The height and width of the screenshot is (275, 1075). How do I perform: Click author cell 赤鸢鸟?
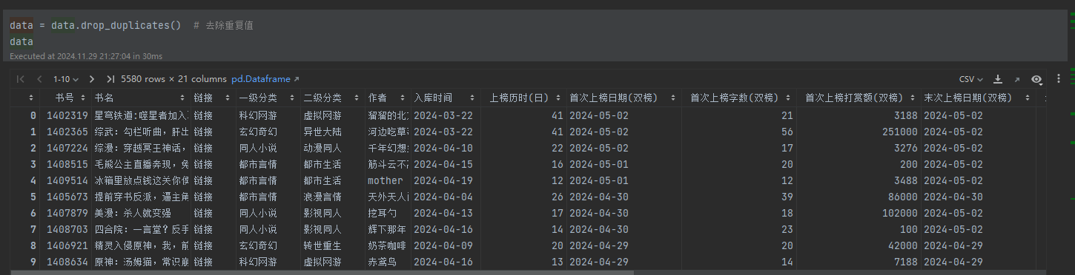[x=388, y=262]
